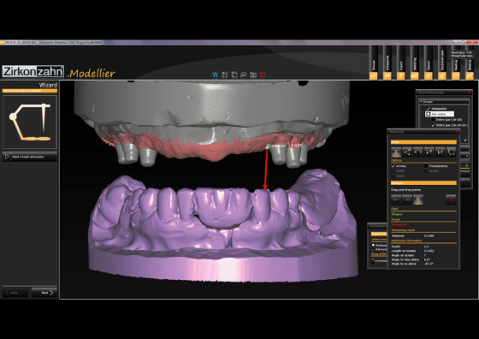The width and height of the screenshot is (479, 339).
Task: Click the Next wizard button
Action: pyautogui.click(x=44, y=293)
